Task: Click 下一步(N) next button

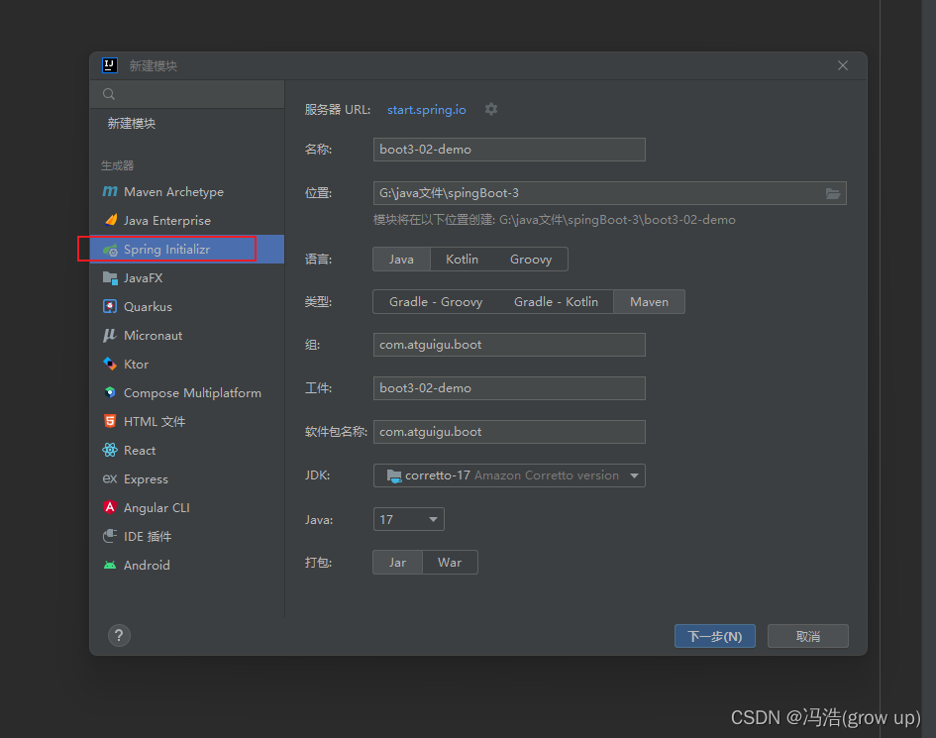Action: [714, 637]
